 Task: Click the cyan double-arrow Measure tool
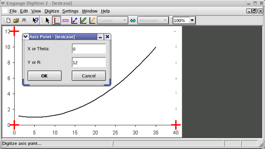pyautogui.click(x=133, y=20)
